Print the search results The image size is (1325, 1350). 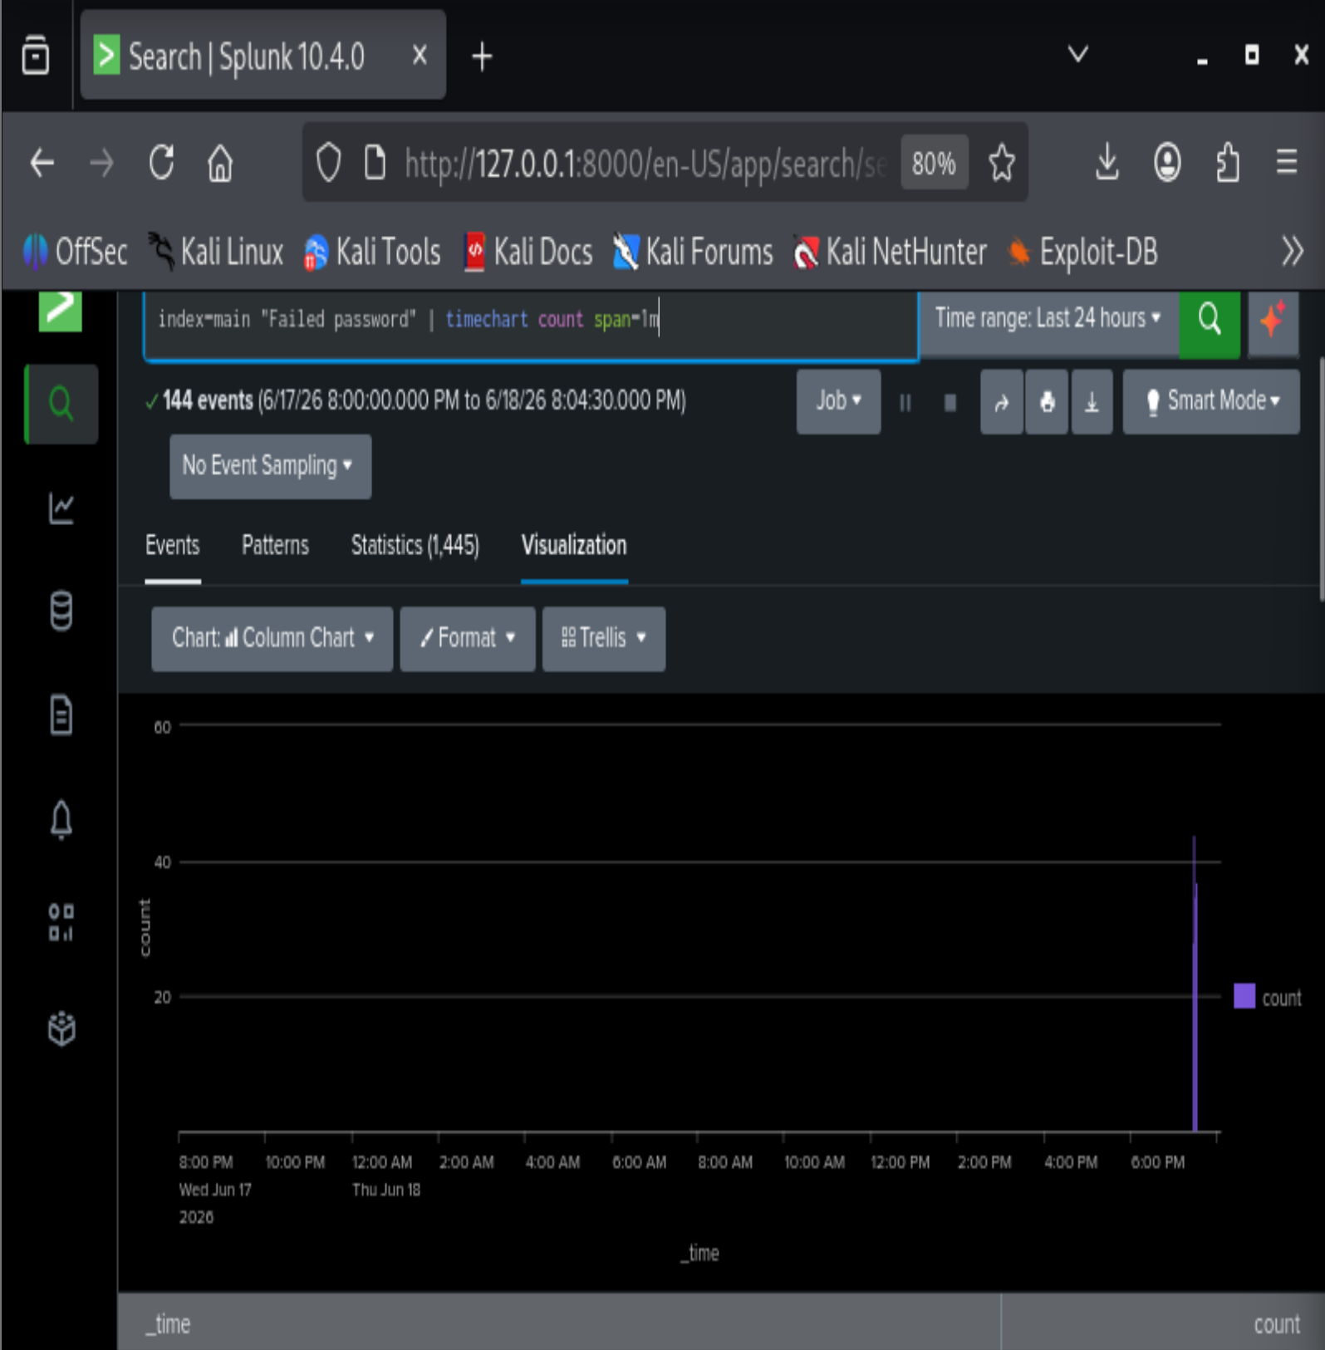click(1047, 403)
